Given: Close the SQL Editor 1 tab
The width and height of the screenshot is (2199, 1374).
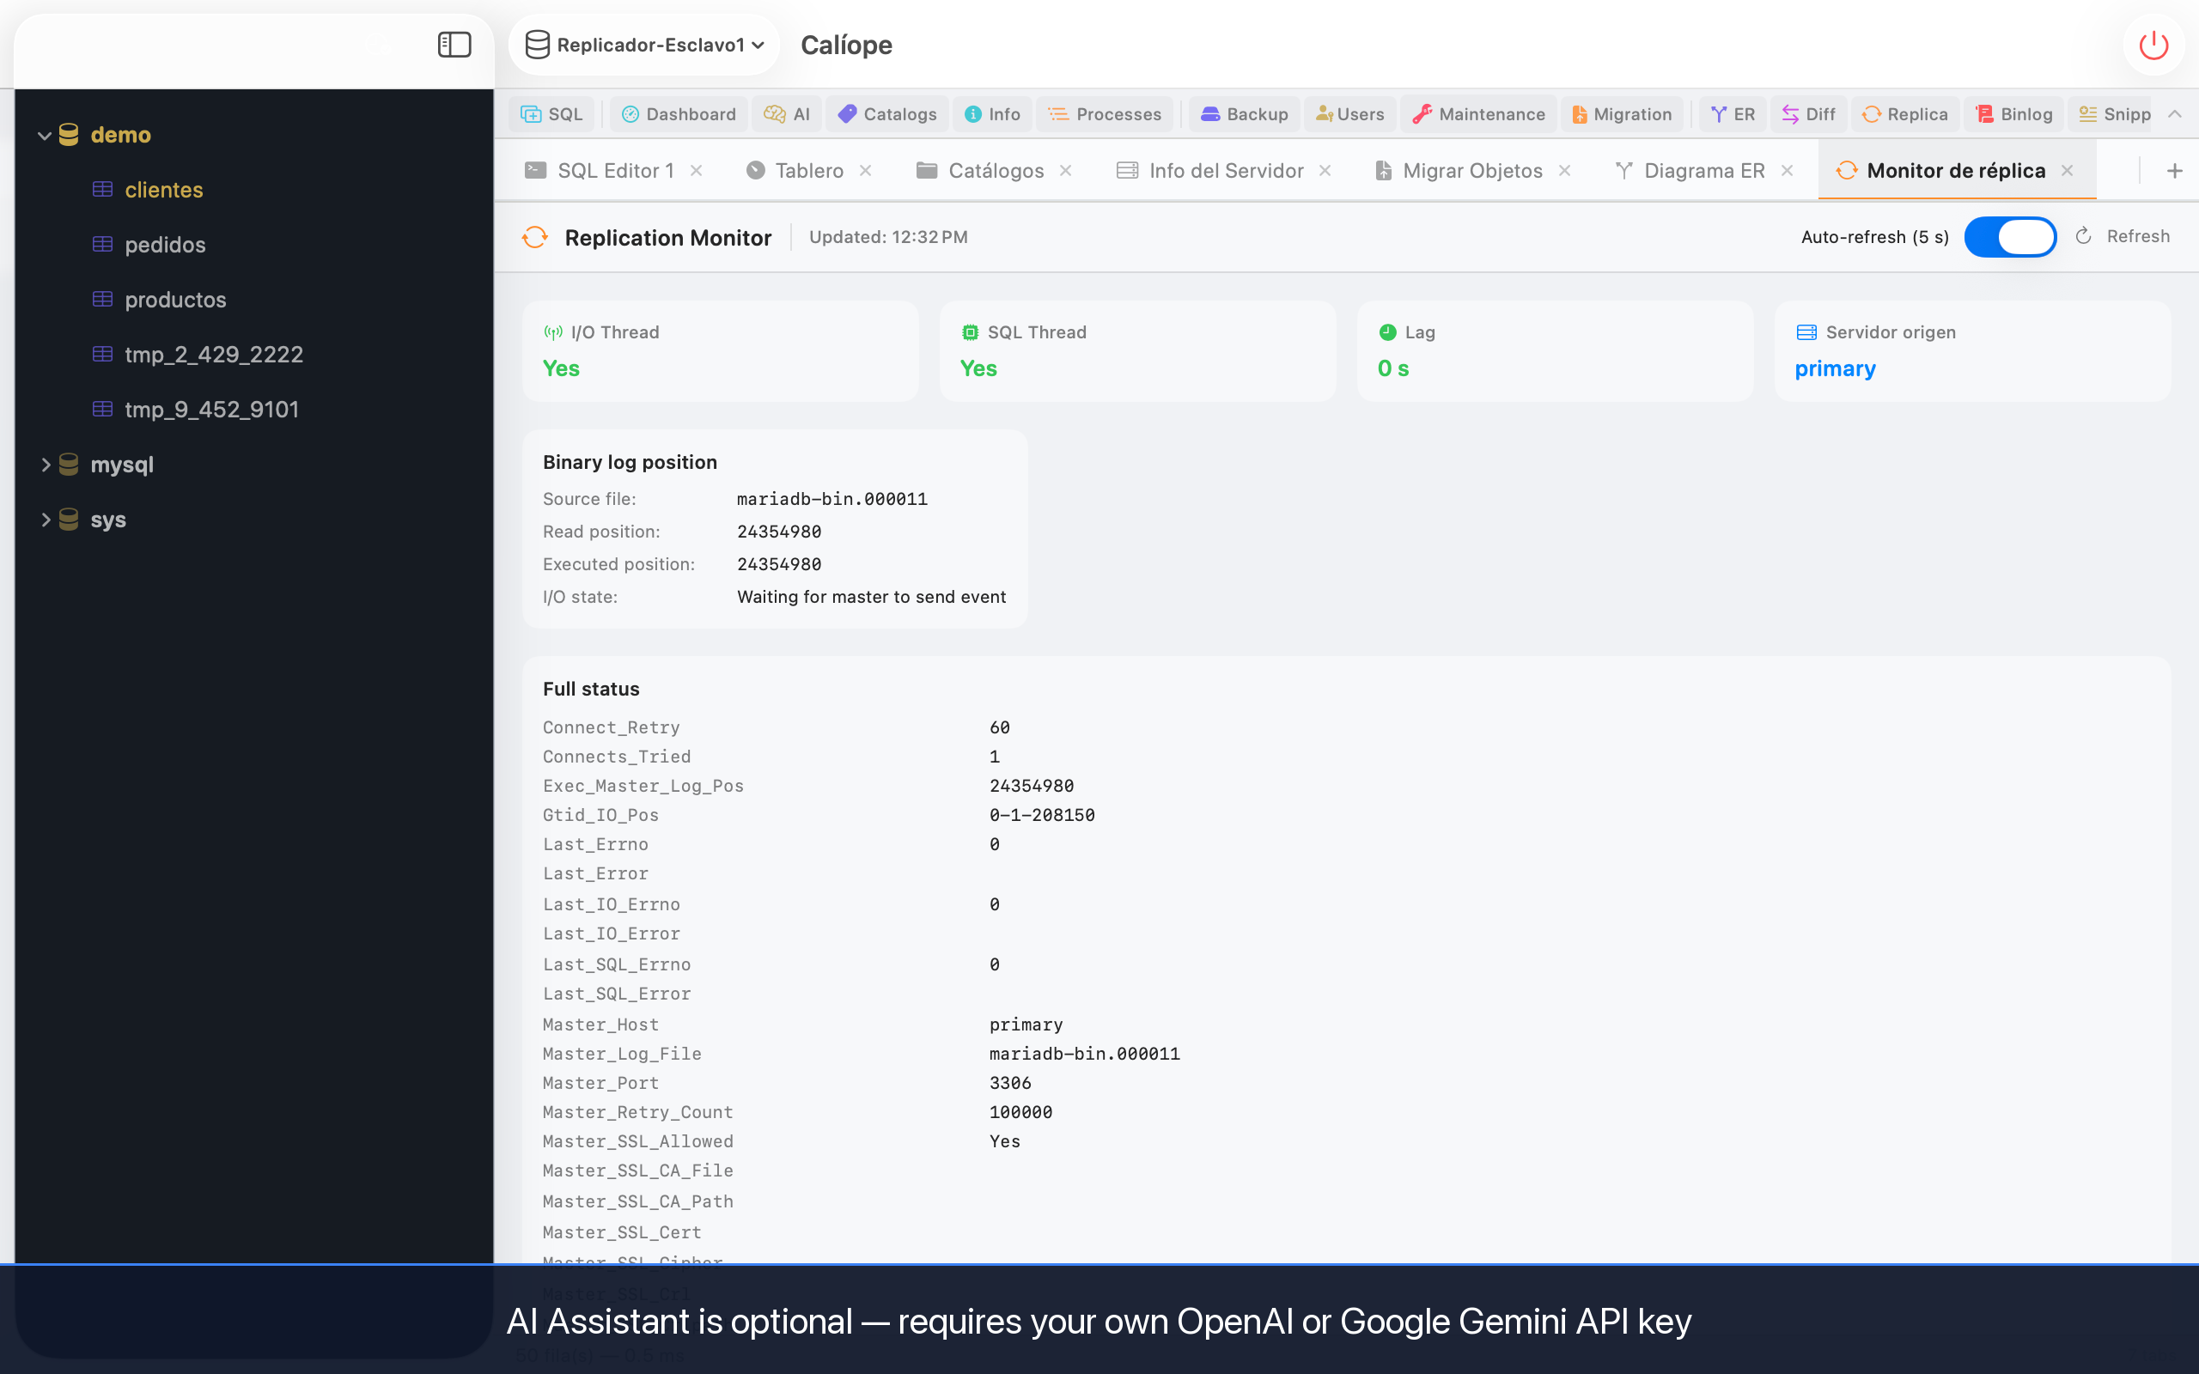Looking at the screenshot, I should coord(696,171).
